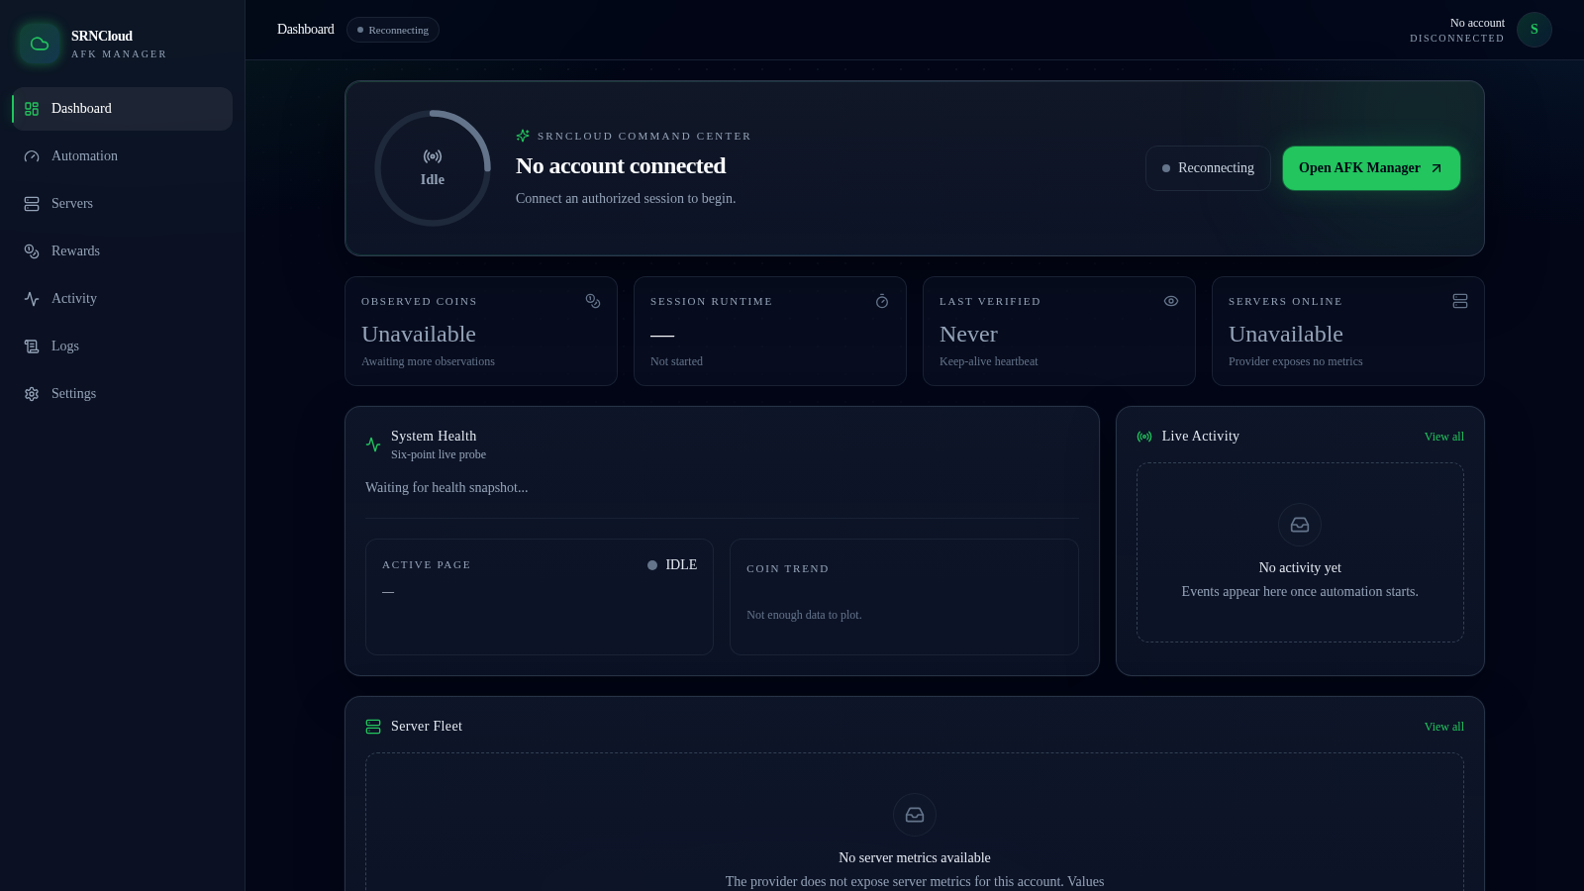Select Activity in the sidebar

123,299
